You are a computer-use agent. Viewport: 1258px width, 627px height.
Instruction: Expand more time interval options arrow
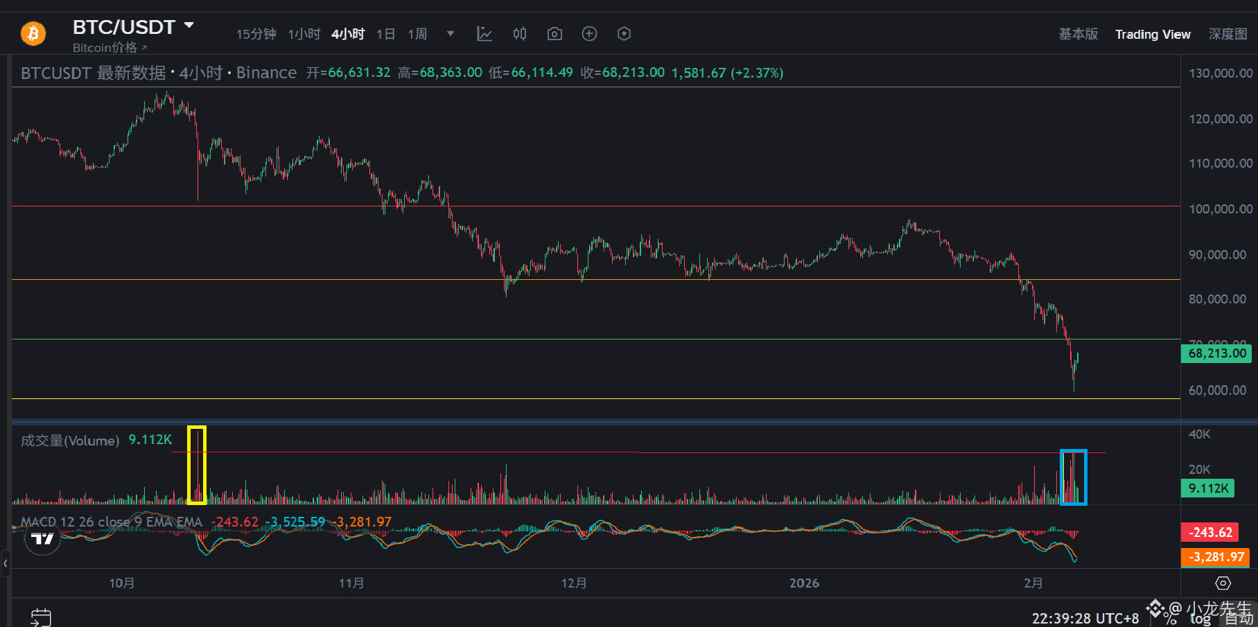point(451,34)
